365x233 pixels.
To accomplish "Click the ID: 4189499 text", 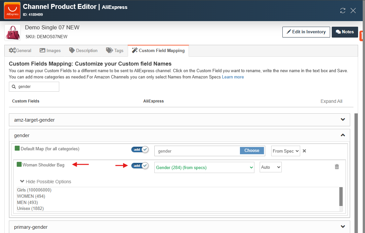I will click(33, 15).
